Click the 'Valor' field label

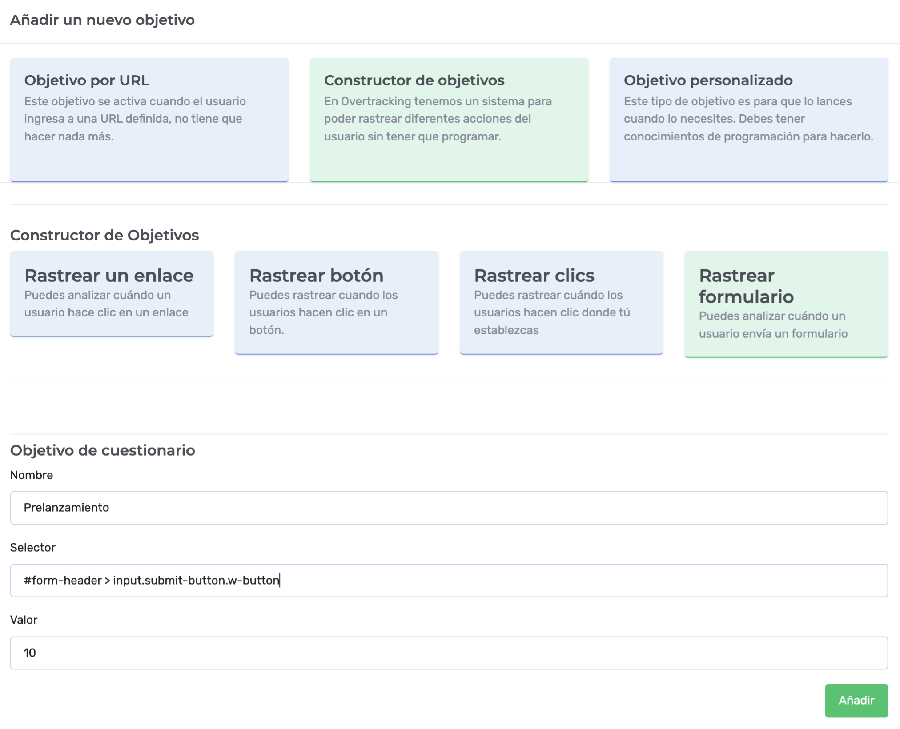click(x=24, y=620)
